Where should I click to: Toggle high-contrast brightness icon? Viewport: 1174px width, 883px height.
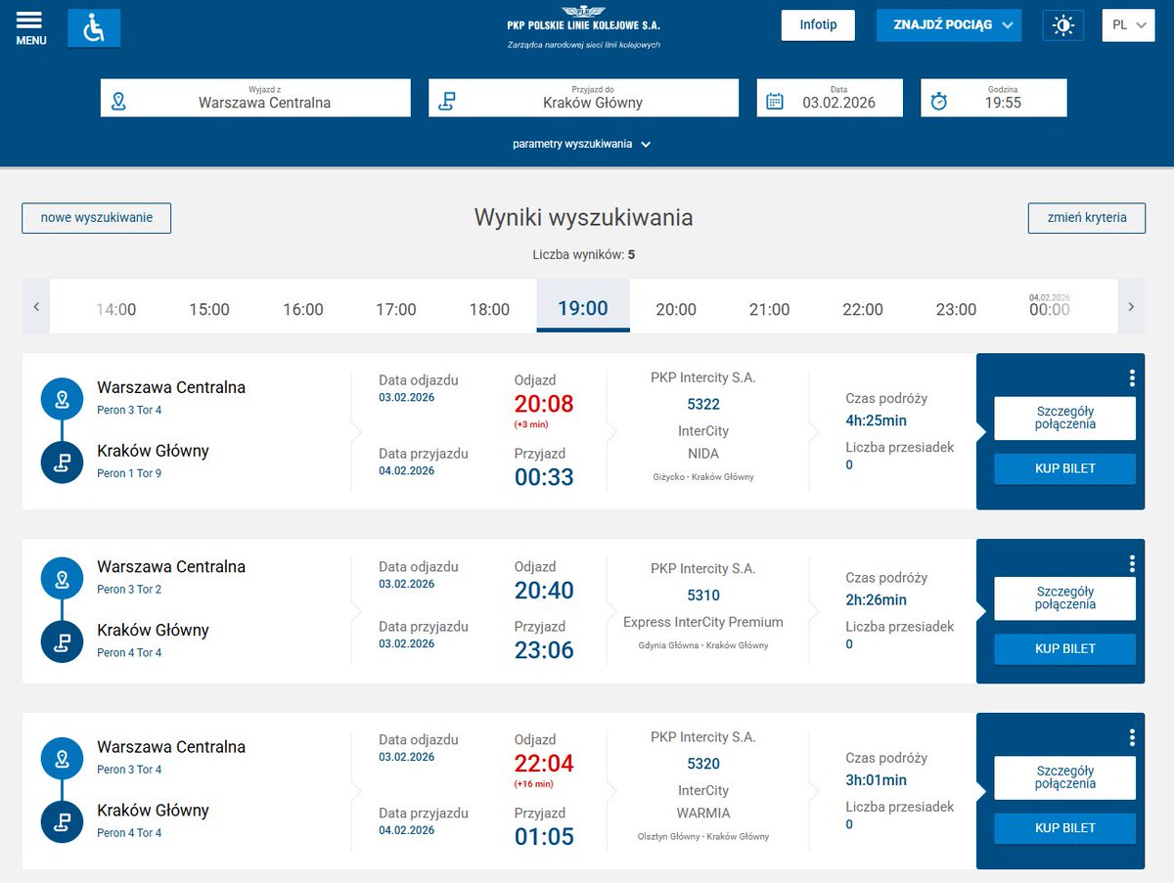tap(1063, 24)
